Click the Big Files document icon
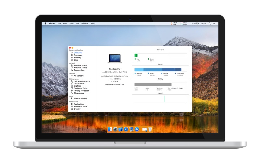The width and height of the screenshot is (260, 163). pos(72,86)
